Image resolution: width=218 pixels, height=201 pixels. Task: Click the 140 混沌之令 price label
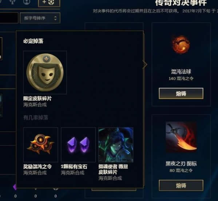pos(181,78)
